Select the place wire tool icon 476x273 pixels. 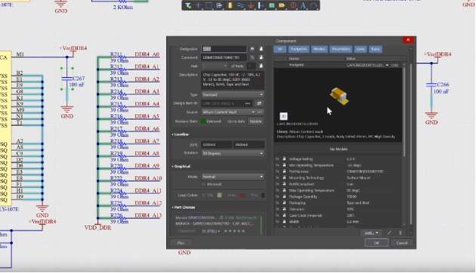coord(240,5)
